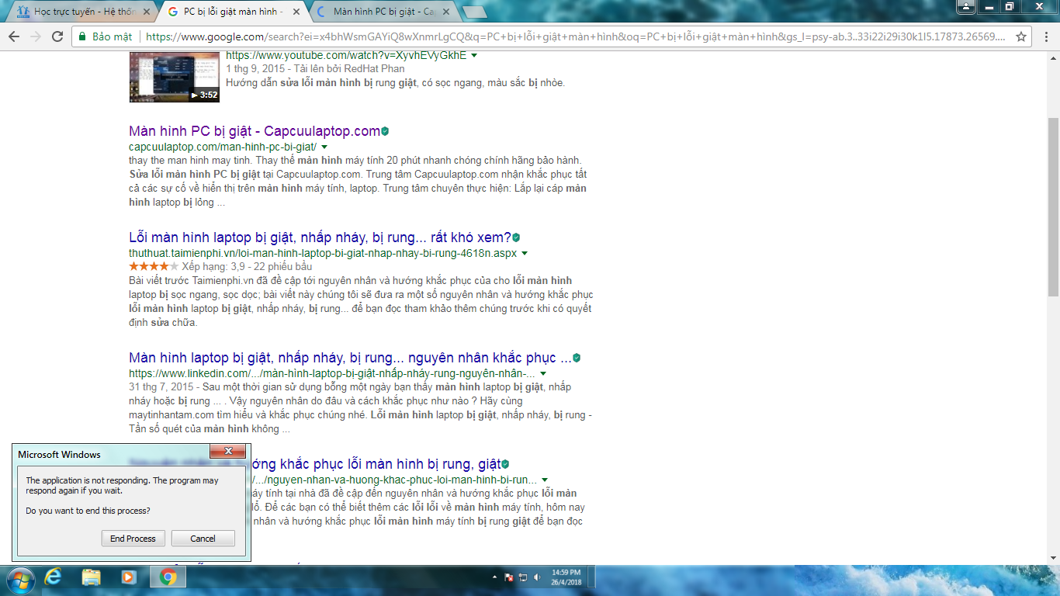Bookmark this page with the star icon
Image resolution: width=1060 pixels, height=596 pixels.
click(x=1021, y=36)
